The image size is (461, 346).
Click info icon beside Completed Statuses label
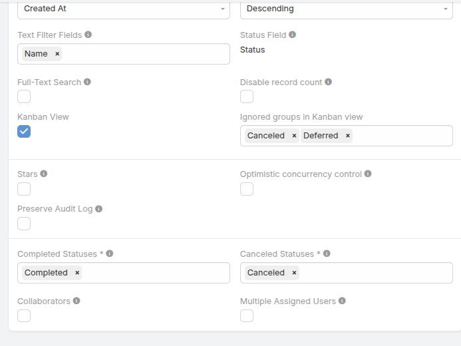click(110, 254)
